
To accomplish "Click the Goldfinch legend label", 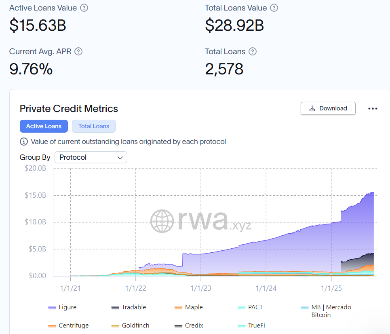I will click(136, 325).
